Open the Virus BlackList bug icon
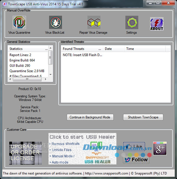This screenshot has width=177, height=179. 55,22
